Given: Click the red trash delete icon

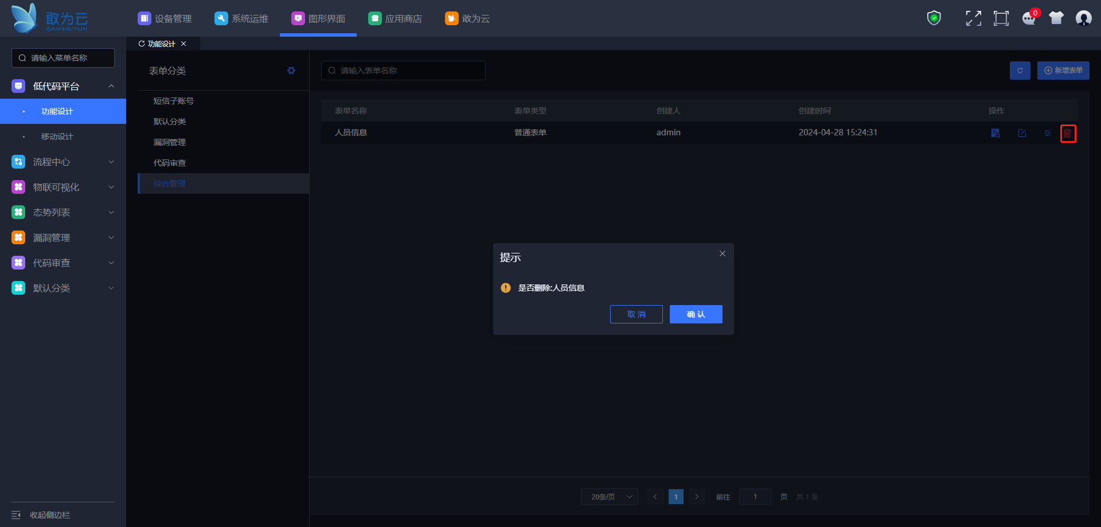Looking at the screenshot, I should (x=1067, y=133).
